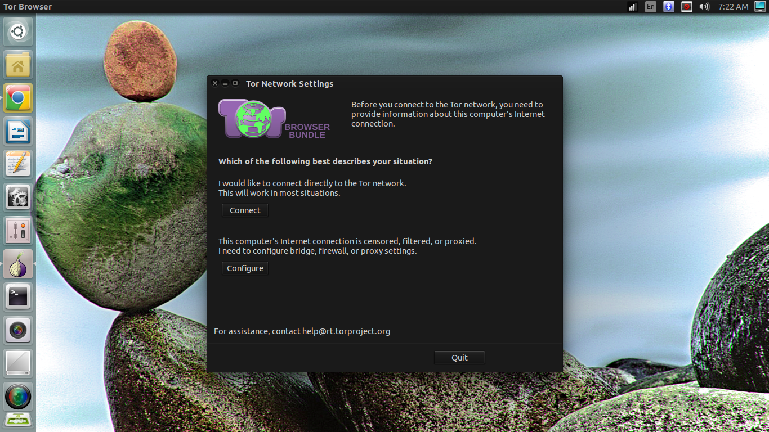The width and height of the screenshot is (769, 432).
Task: Open the terminal emulator from the dock
Action: (17, 297)
